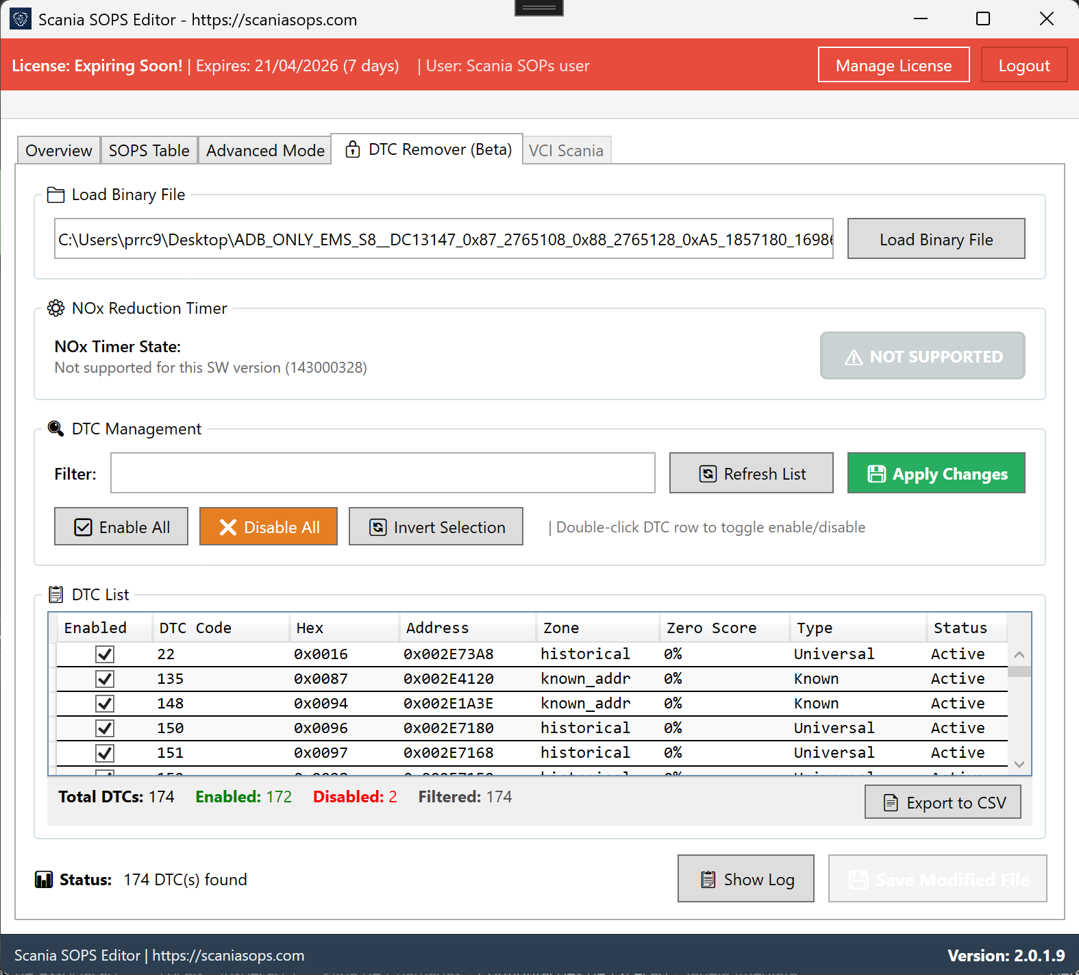Image resolution: width=1079 pixels, height=975 pixels.
Task: Click into the DTC Filter input field
Action: (x=383, y=473)
